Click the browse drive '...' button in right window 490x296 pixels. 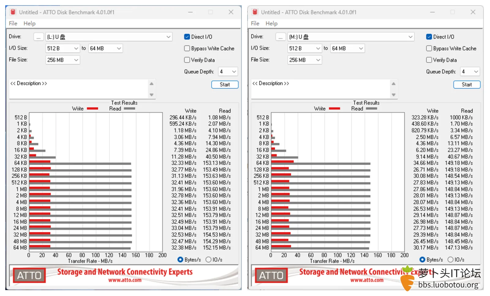point(280,37)
